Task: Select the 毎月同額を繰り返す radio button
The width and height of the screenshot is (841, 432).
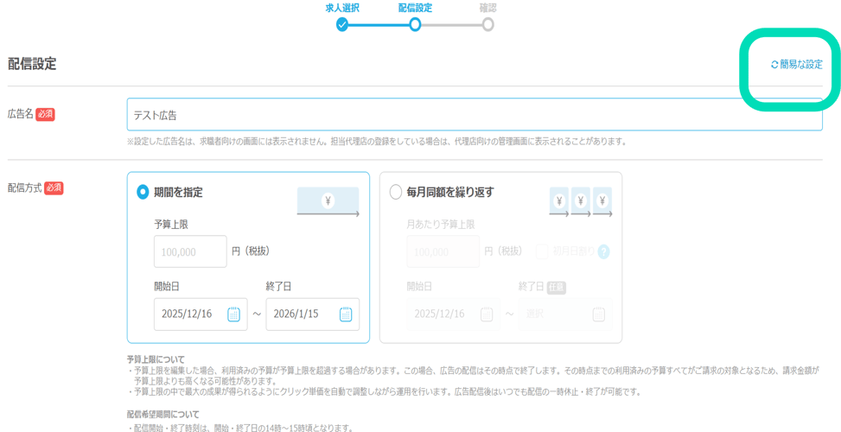Action: coord(395,192)
